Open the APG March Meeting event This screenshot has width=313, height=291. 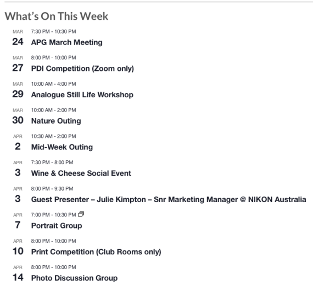[x=66, y=42]
